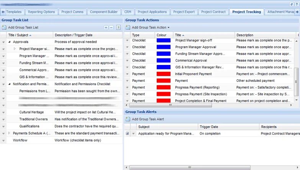Click the Add Group Task List icon

tap(4, 27)
